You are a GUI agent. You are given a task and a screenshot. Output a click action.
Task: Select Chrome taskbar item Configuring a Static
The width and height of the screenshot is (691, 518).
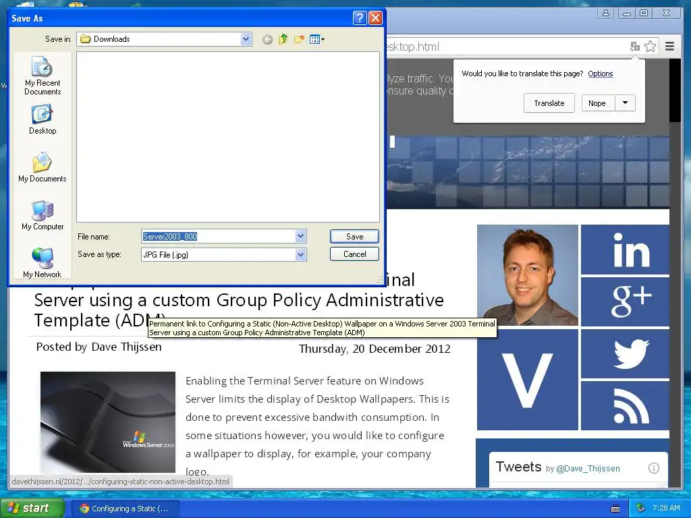click(x=125, y=509)
